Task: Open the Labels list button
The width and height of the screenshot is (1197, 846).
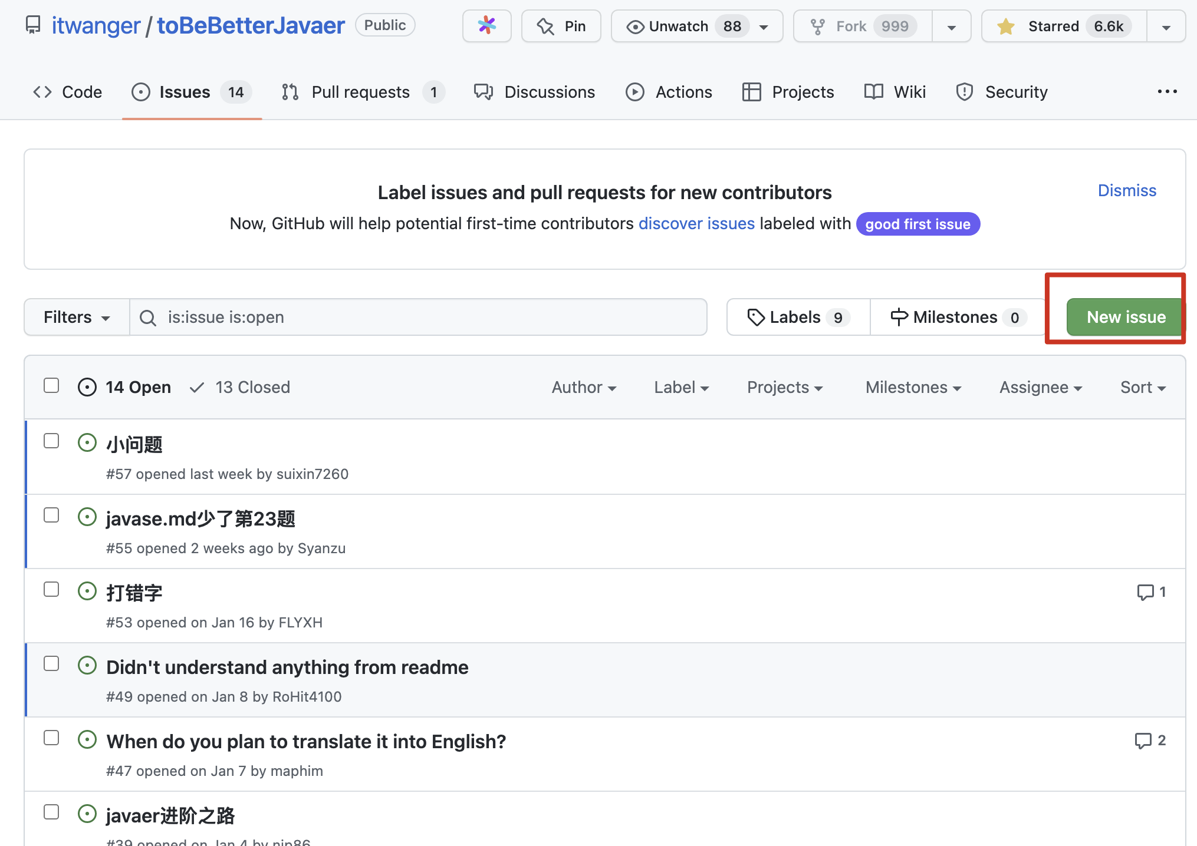Action: (x=798, y=317)
